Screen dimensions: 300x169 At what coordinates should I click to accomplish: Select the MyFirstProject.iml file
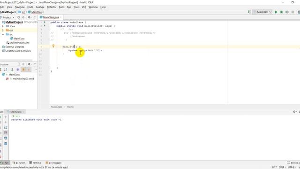tap(19, 43)
